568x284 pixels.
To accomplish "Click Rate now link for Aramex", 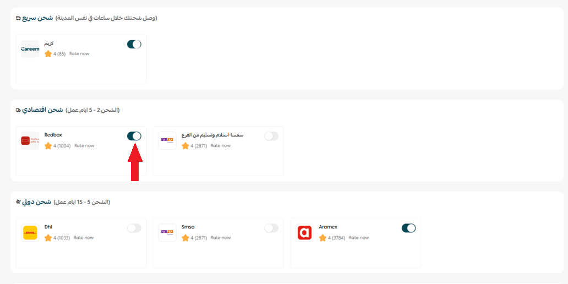I will pyautogui.click(x=359, y=238).
